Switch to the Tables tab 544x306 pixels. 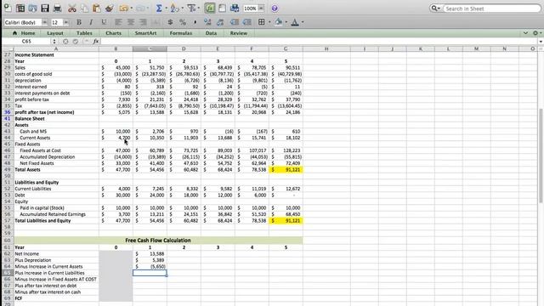click(x=84, y=33)
